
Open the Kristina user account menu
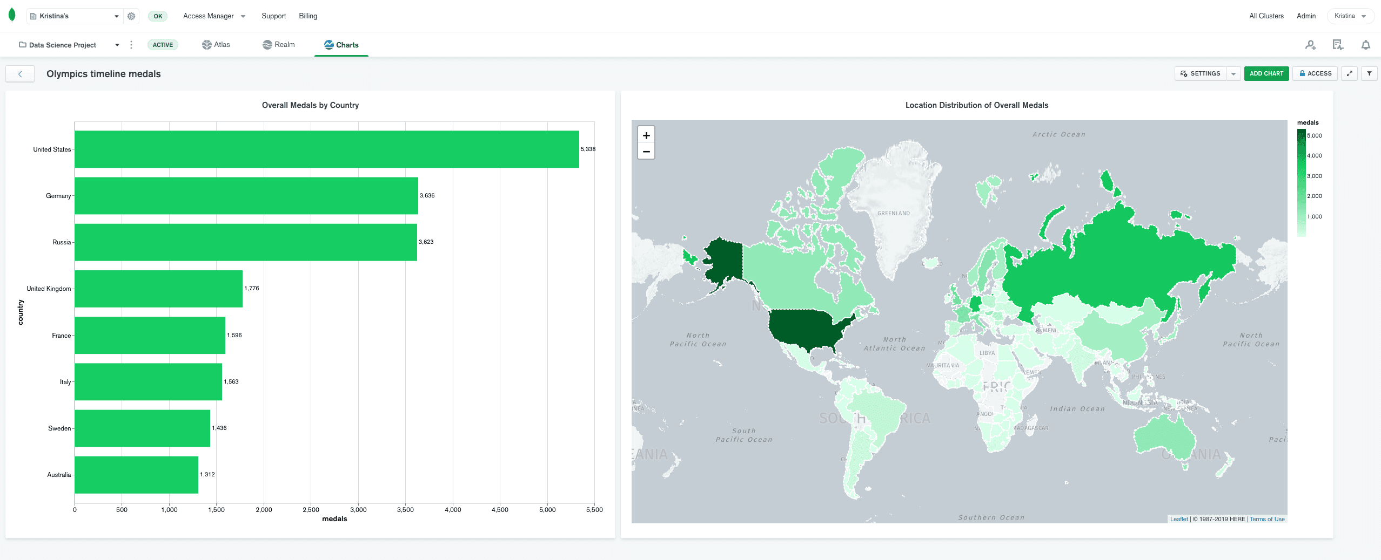point(1350,16)
